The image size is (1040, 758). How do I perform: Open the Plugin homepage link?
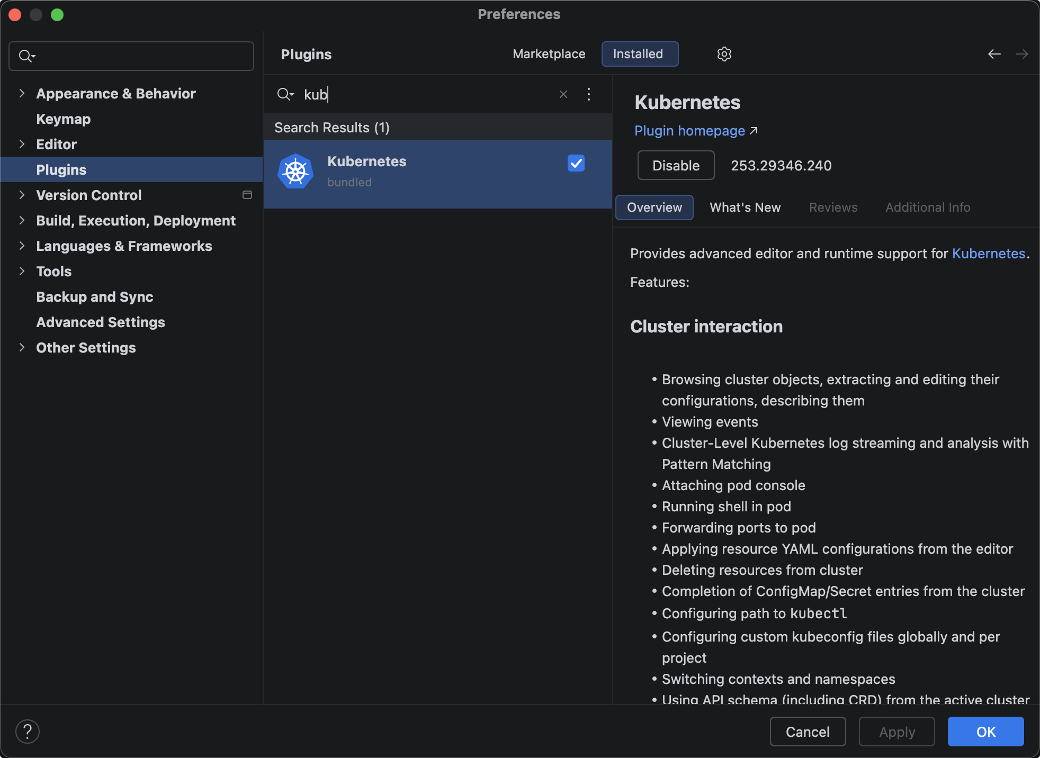(x=689, y=131)
